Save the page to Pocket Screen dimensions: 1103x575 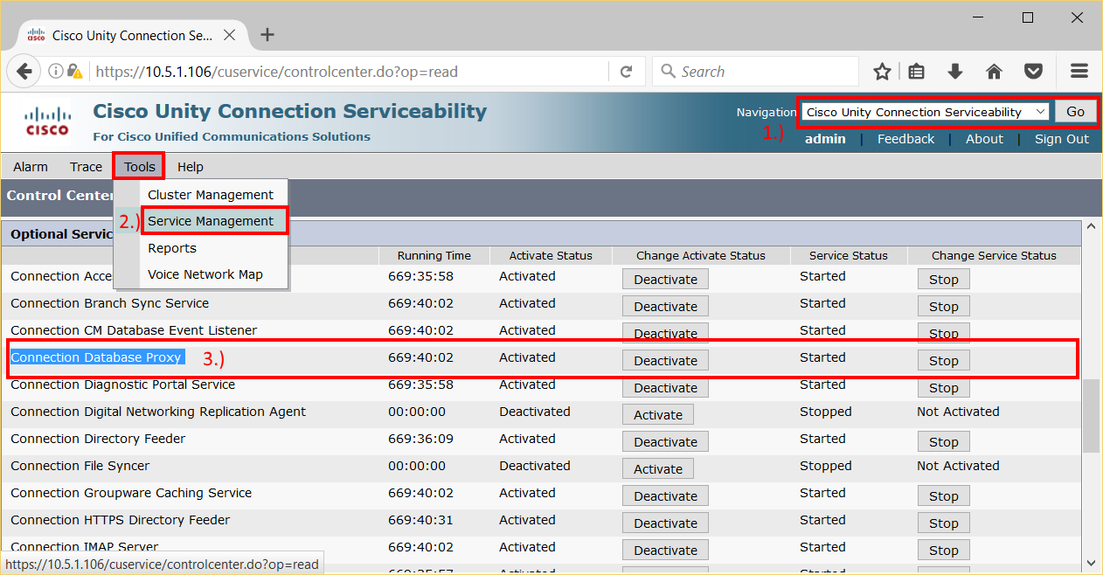(1033, 71)
